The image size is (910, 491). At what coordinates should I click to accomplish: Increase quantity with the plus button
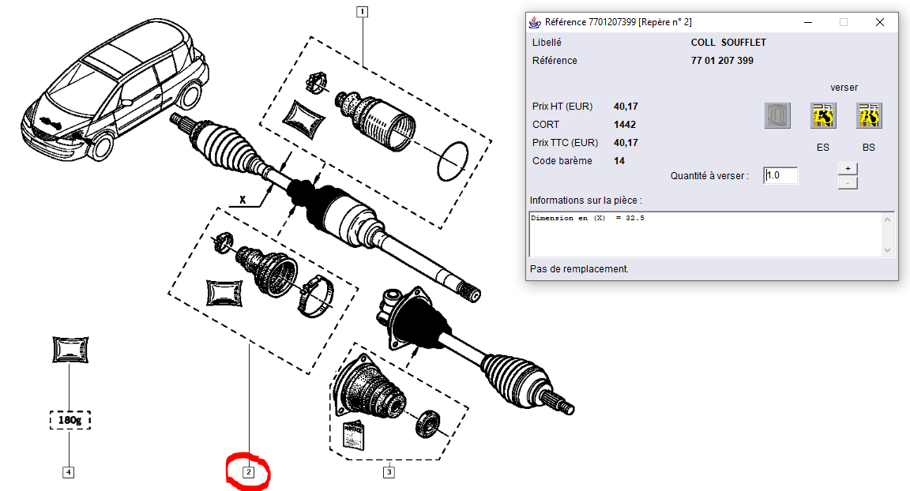pos(847,169)
